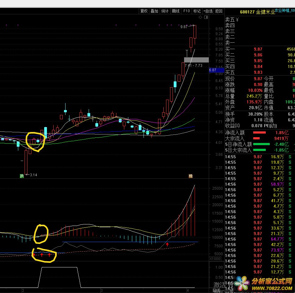
Task: Click 返回 to go back
Action: [219, 11]
